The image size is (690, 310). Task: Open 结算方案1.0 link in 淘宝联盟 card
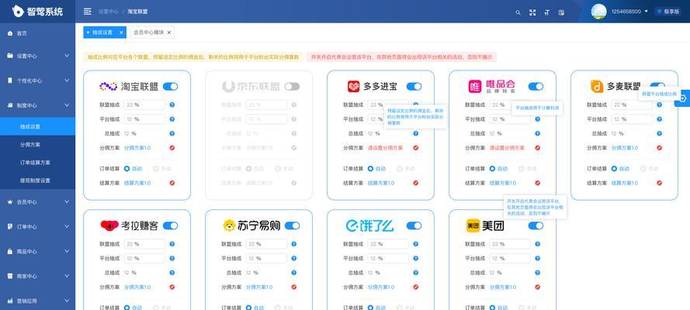[x=137, y=183]
